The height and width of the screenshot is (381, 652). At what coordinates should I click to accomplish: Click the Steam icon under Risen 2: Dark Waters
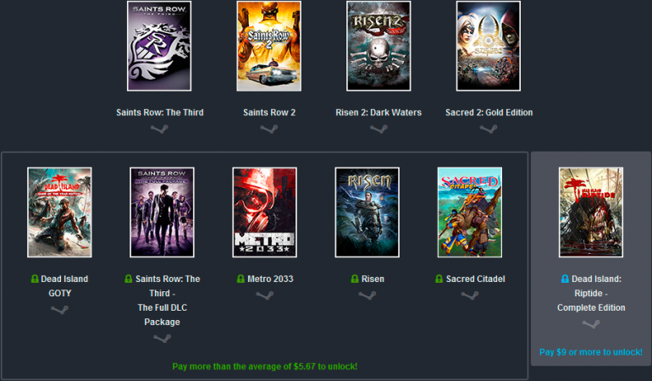coord(378,129)
